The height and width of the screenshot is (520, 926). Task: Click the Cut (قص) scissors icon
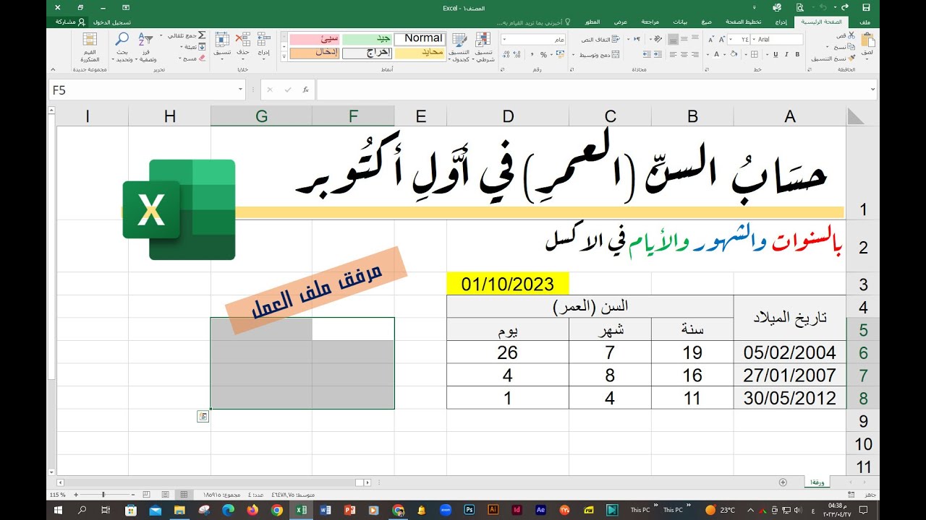(851, 35)
